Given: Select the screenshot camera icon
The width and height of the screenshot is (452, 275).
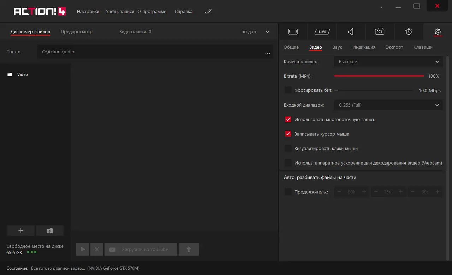Looking at the screenshot, I should pyautogui.click(x=380, y=32).
